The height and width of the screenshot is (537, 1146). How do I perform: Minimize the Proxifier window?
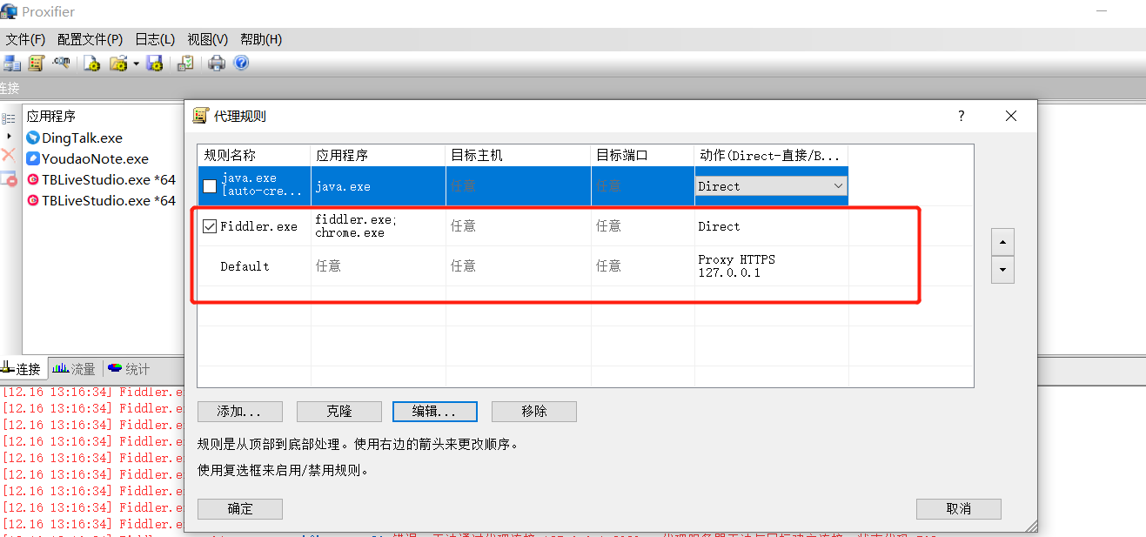pyautogui.click(x=1102, y=11)
